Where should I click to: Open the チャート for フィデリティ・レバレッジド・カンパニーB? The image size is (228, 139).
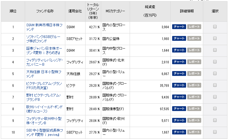point(179,62)
